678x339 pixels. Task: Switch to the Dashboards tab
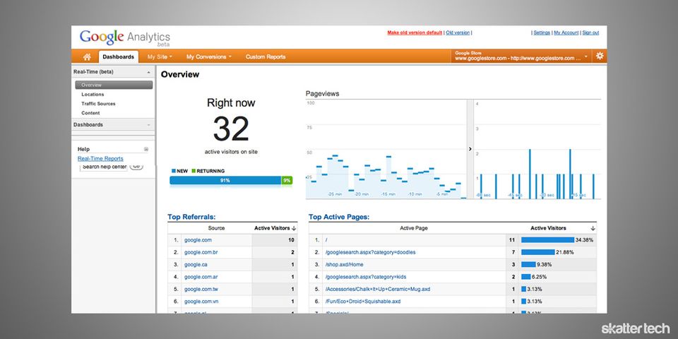pos(119,56)
